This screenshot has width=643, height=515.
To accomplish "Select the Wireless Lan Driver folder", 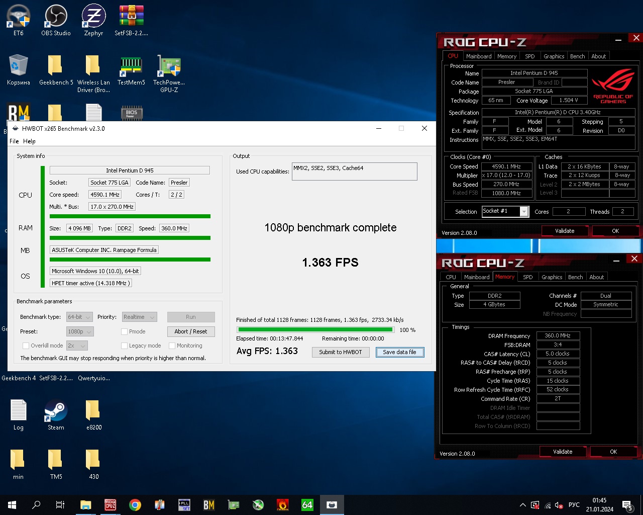I will 93,73.
